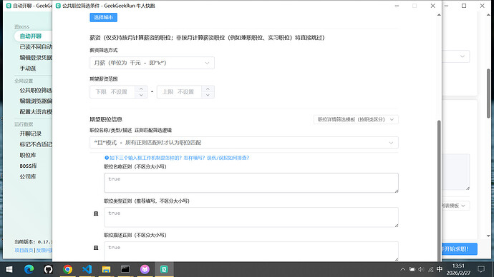Screen dimensions: 494x277
Task: Open 编辑登录凭据 in main window sidebar
Action: coord(36,58)
